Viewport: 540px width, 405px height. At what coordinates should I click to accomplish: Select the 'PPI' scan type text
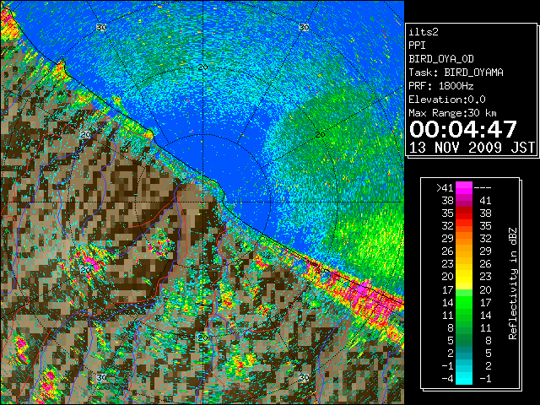tap(417, 46)
